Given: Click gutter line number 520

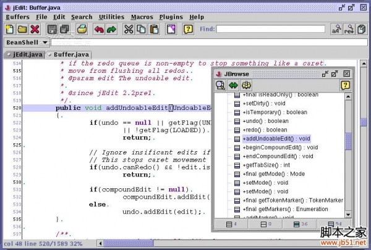Looking at the screenshot, I should (x=17, y=108).
